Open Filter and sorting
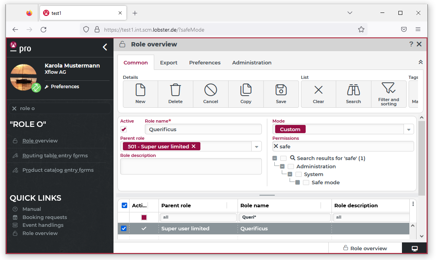436x260 pixels. [x=389, y=94]
